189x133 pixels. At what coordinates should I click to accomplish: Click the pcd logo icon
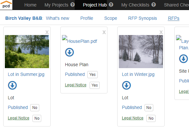pos(6,5)
